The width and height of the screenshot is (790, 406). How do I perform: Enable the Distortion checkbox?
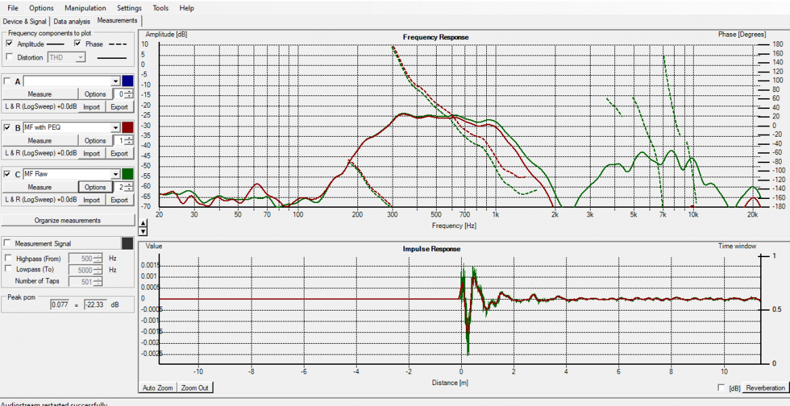9,58
